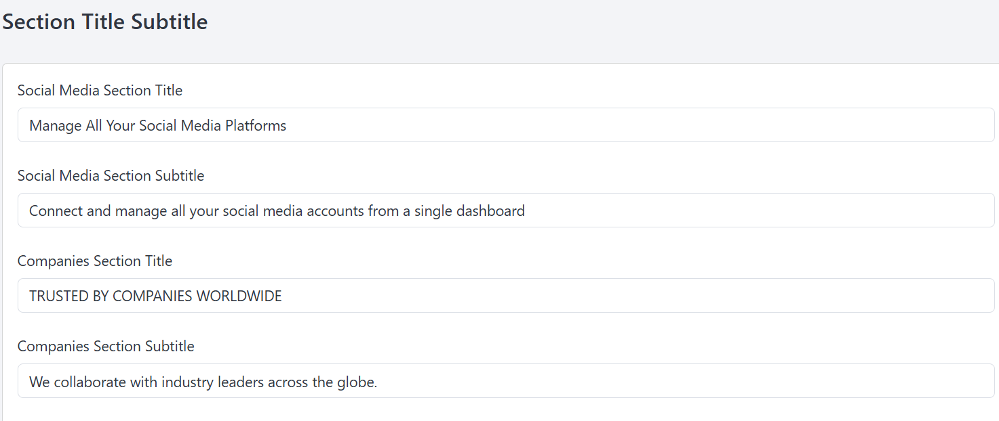Click "WORLDWIDE" in the companies title field
This screenshot has height=421, width=999.
pyautogui.click(x=239, y=296)
